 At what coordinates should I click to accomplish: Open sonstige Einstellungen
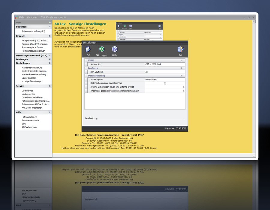(x=32, y=81)
